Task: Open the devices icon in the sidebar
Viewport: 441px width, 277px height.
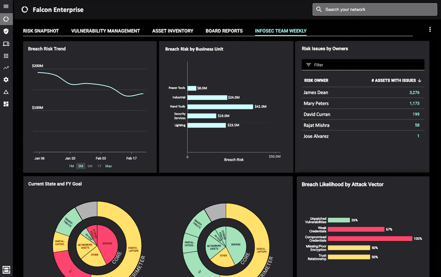Action: 6,44
